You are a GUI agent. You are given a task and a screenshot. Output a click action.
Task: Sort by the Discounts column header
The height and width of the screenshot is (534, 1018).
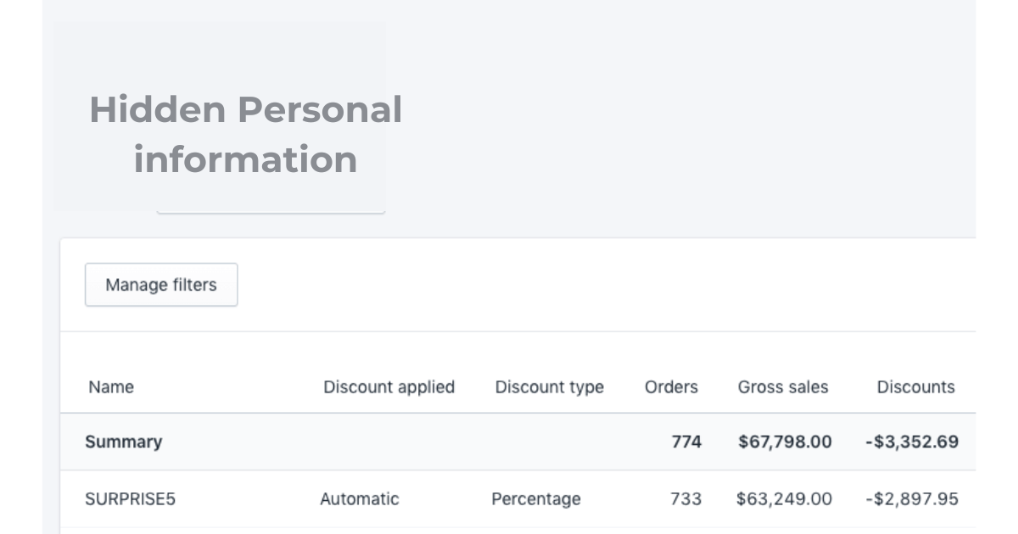point(915,387)
